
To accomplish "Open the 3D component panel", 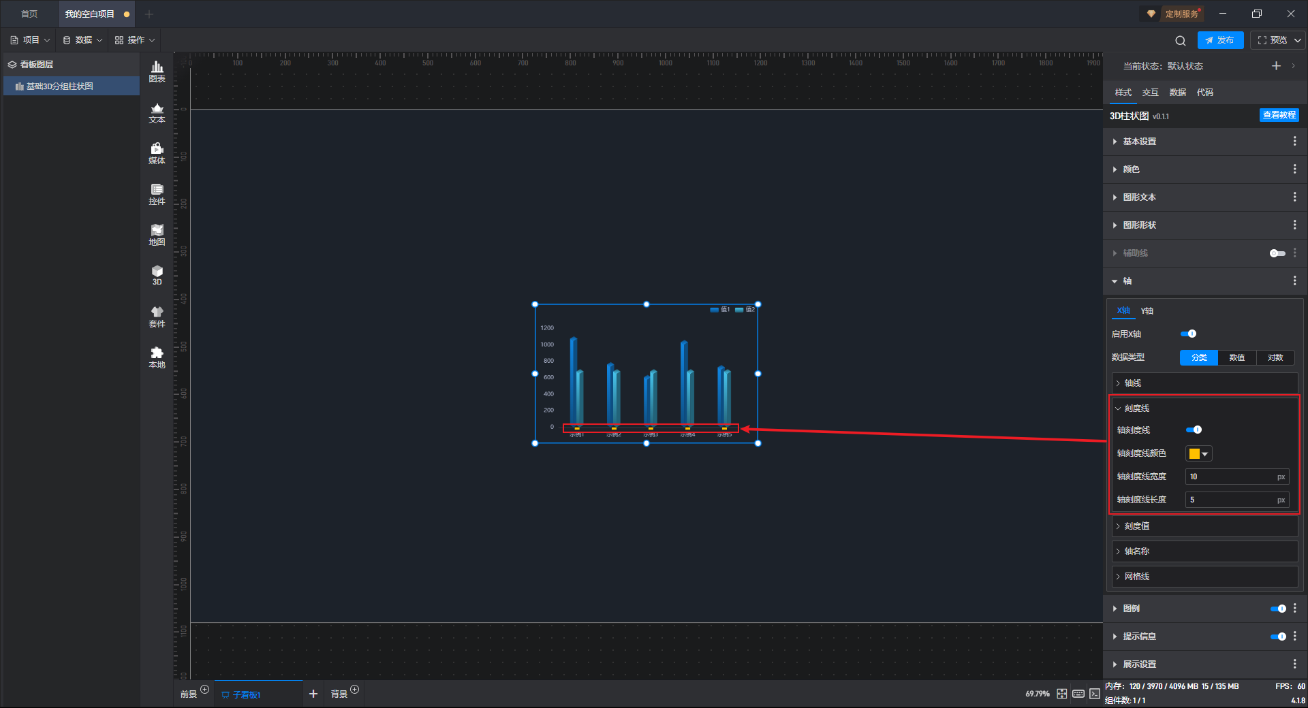I will point(157,275).
